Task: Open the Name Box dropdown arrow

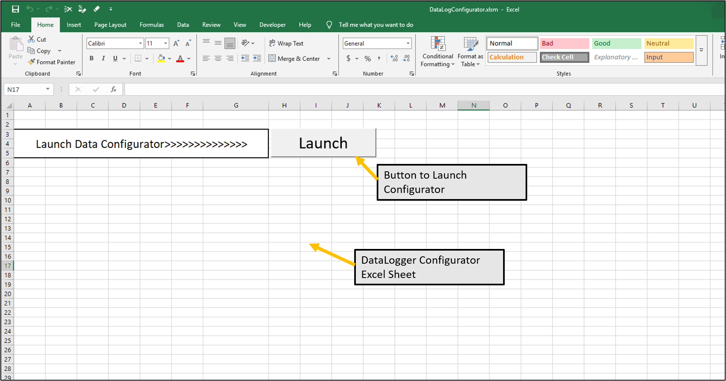Action: (47, 89)
